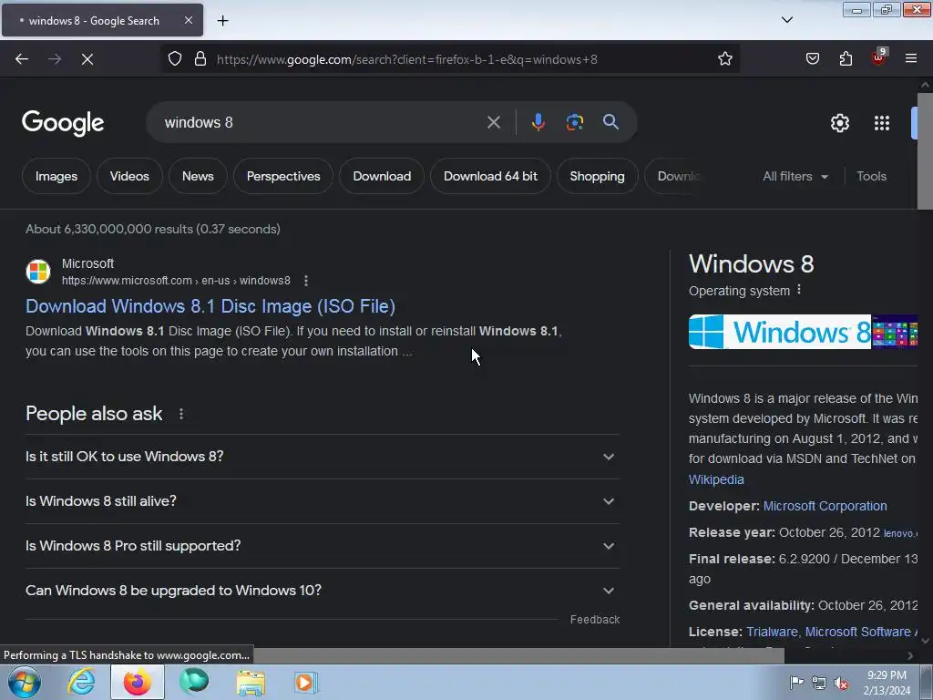Switch to Images results
Image resolution: width=933 pixels, height=700 pixels.
click(56, 176)
